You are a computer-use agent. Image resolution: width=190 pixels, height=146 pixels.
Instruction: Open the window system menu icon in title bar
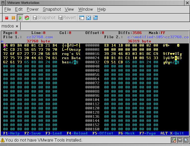[3, 3]
